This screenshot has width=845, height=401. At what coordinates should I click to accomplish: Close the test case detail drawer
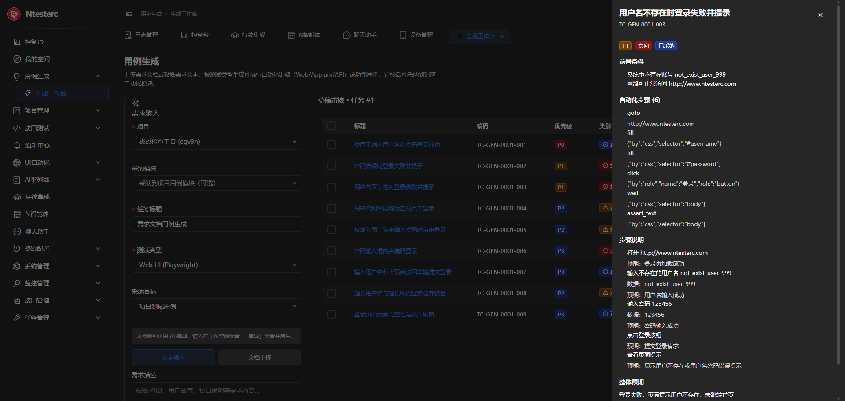point(820,15)
